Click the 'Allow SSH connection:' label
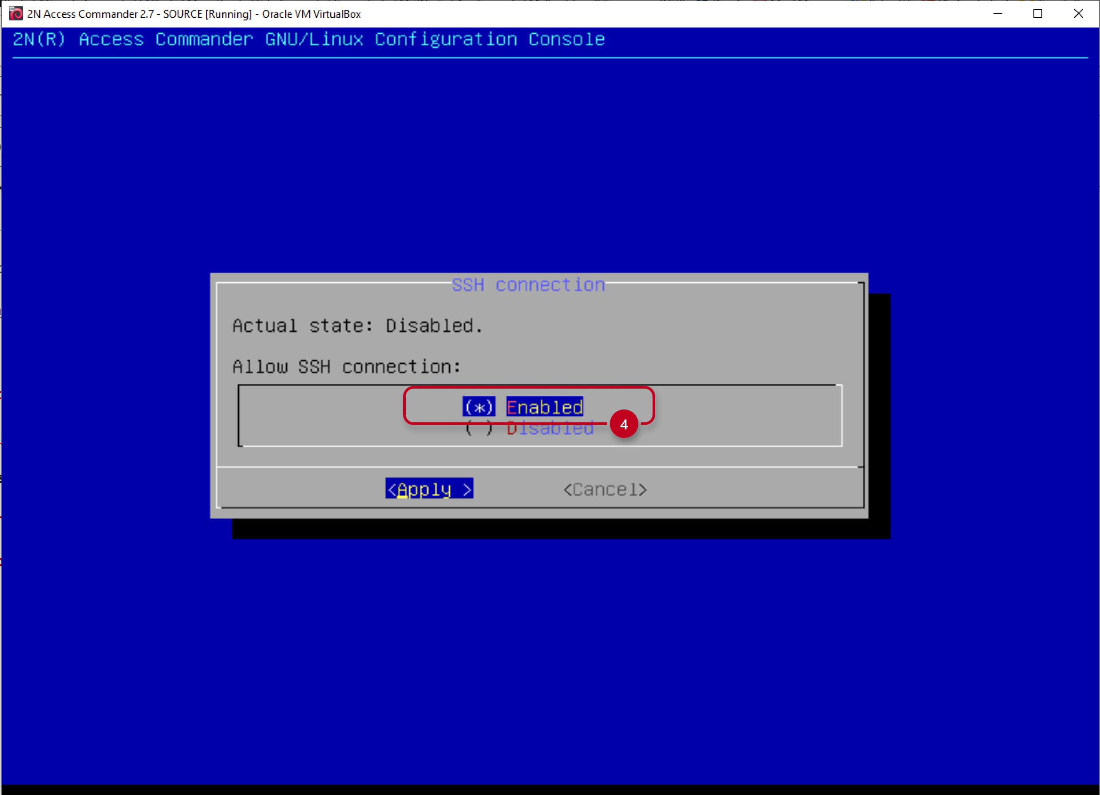 tap(347, 367)
